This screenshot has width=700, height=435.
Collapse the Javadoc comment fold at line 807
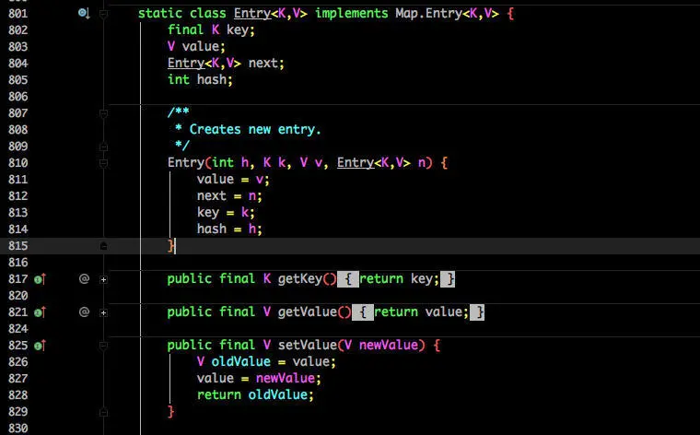point(103,113)
